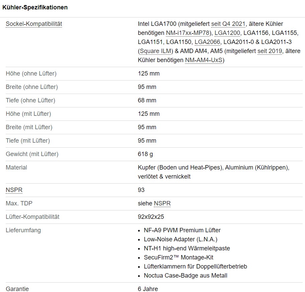This screenshot has width=305, height=292.
Task: Click the LGA1200 socket link
Action: pyautogui.click(x=227, y=33)
